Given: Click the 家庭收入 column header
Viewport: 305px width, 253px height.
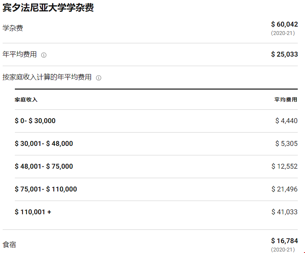Looking at the screenshot, I should (x=26, y=100).
